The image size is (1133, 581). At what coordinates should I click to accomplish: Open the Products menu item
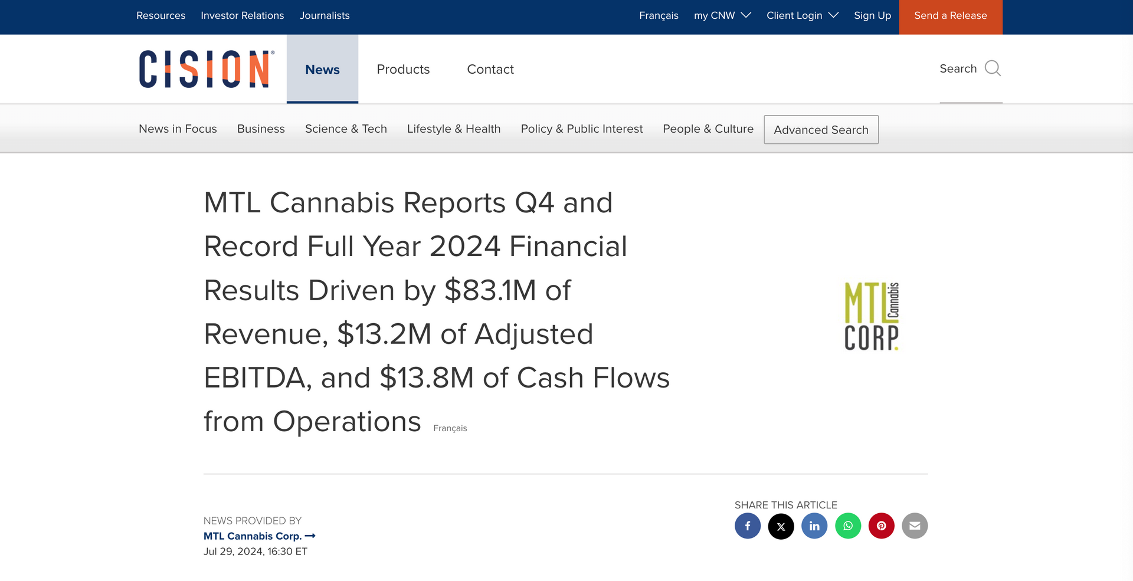pos(403,70)
